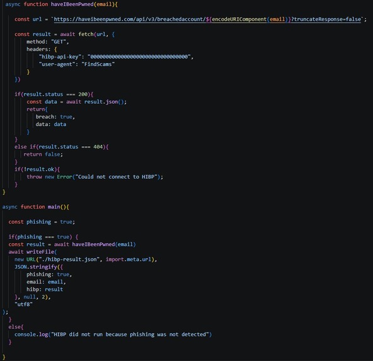Select the "Could not connect to HIBP" string
Image resolution: width=373 pixels, height=361 pixels.
coord(117,177)
